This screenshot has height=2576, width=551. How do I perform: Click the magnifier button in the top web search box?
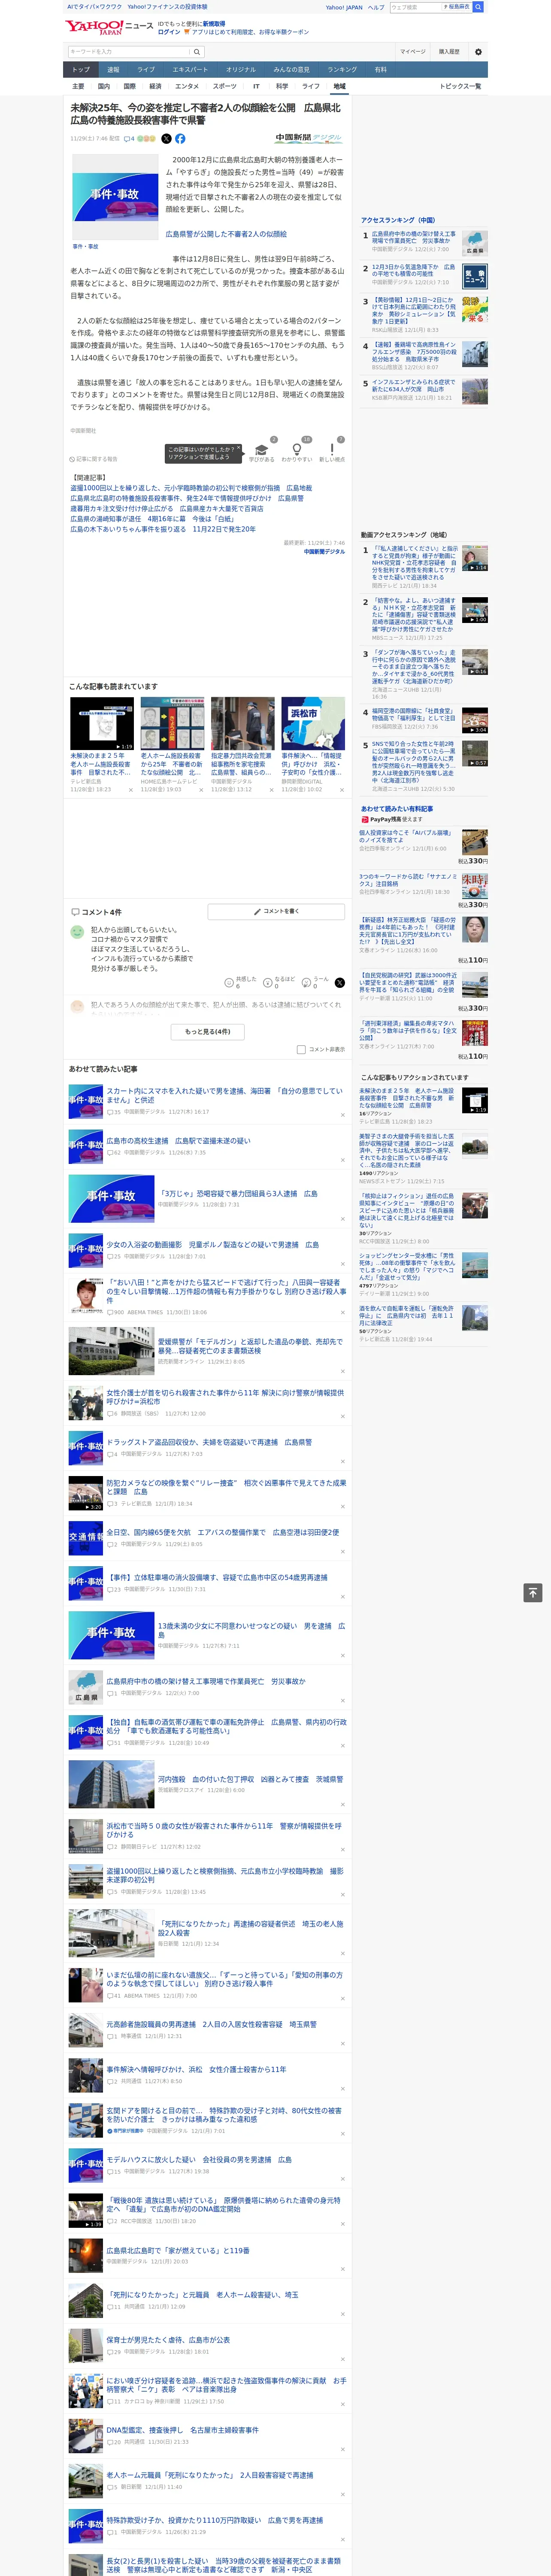pos(478,7)
